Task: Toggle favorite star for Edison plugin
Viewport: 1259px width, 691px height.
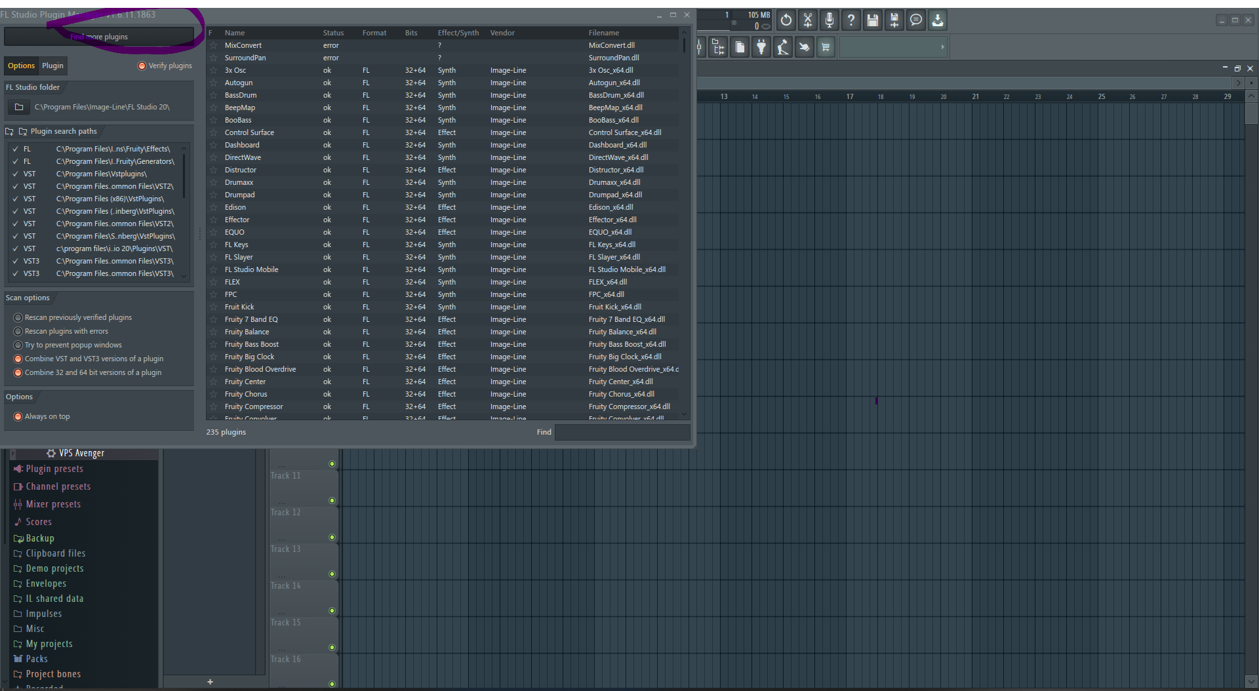Action: [x=213, y=207]
